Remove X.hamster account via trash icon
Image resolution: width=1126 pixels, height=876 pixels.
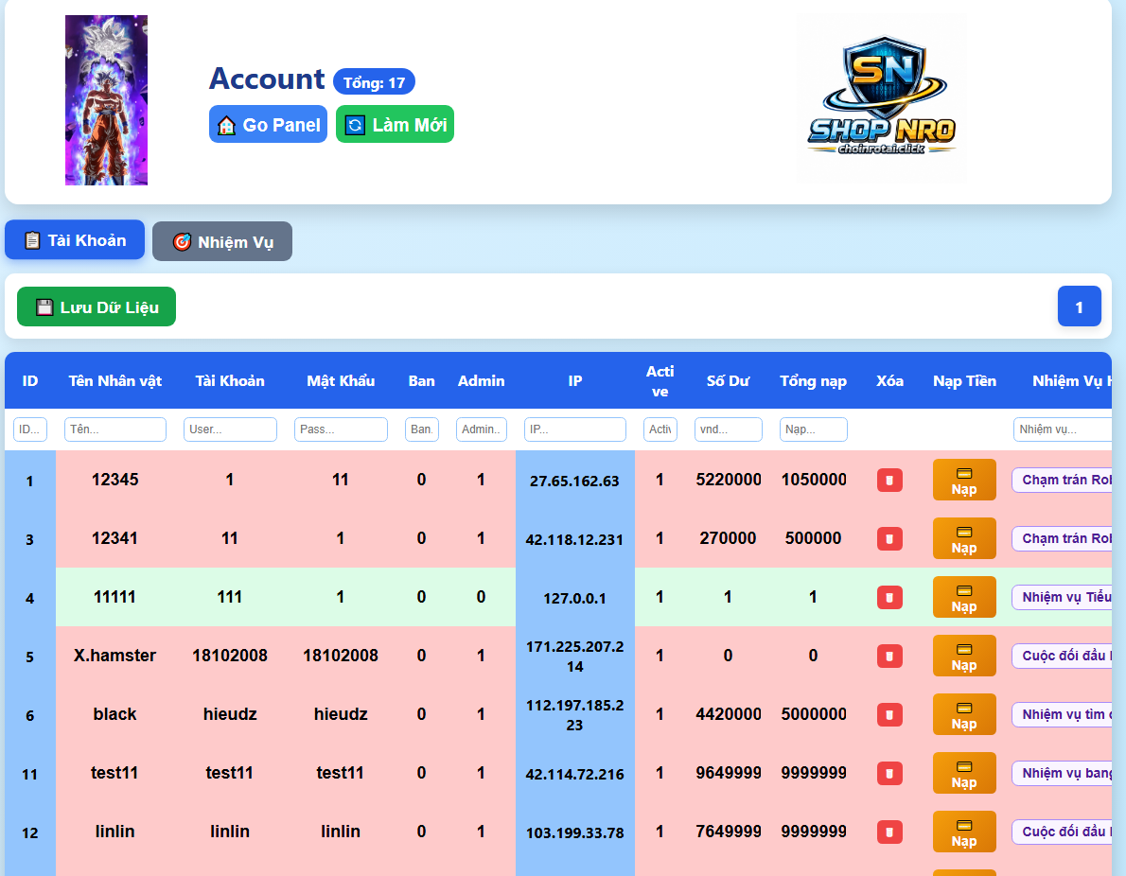click(889, 656)
